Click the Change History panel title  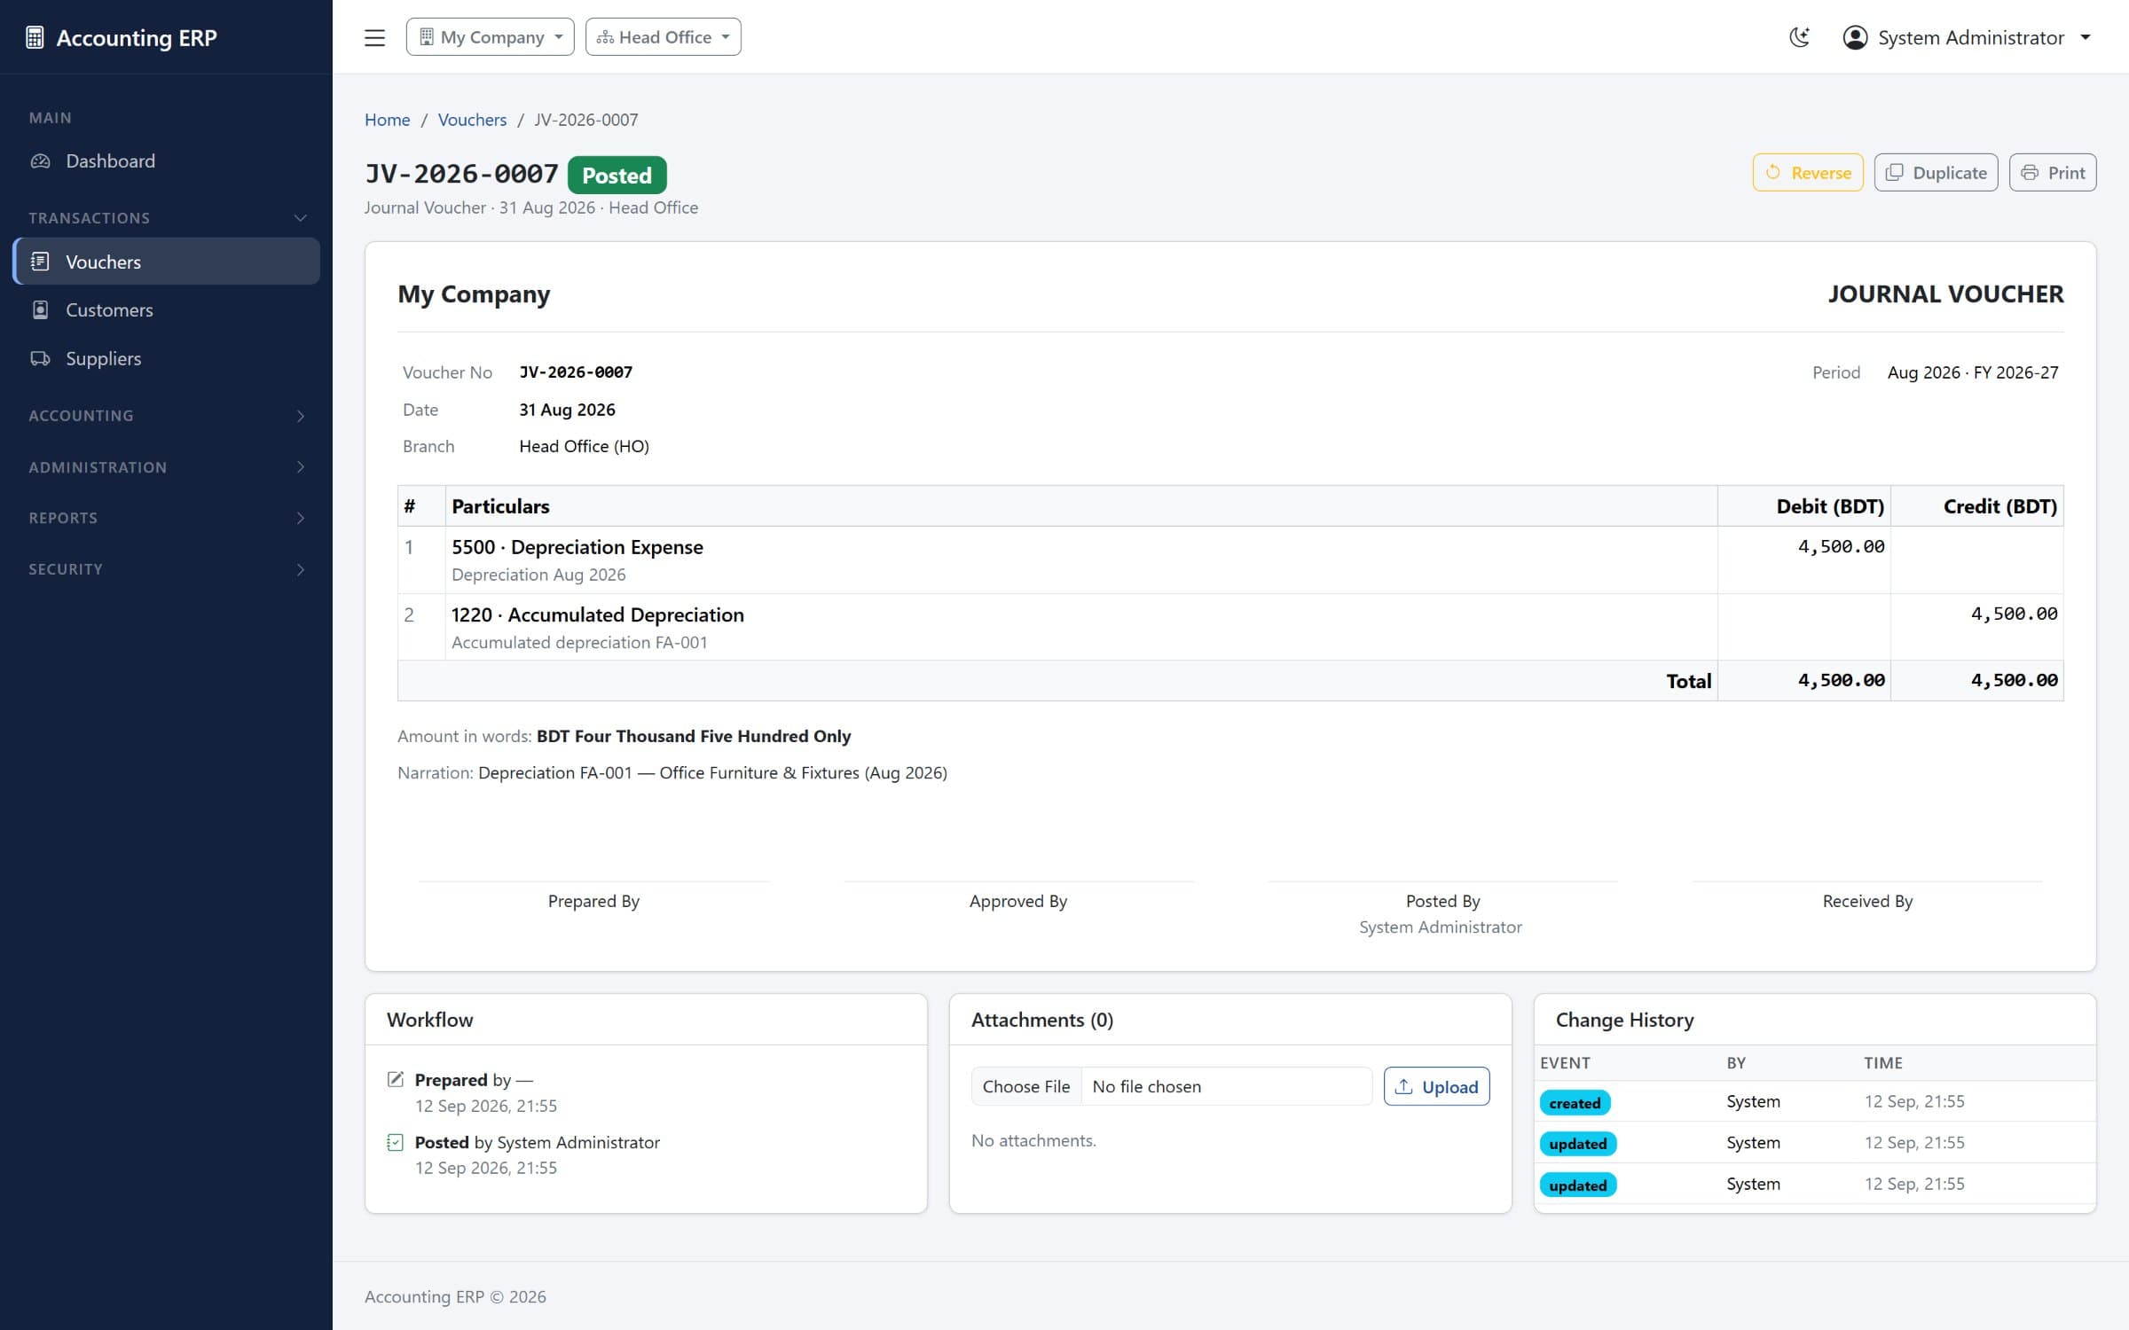pos(1624,1020)
